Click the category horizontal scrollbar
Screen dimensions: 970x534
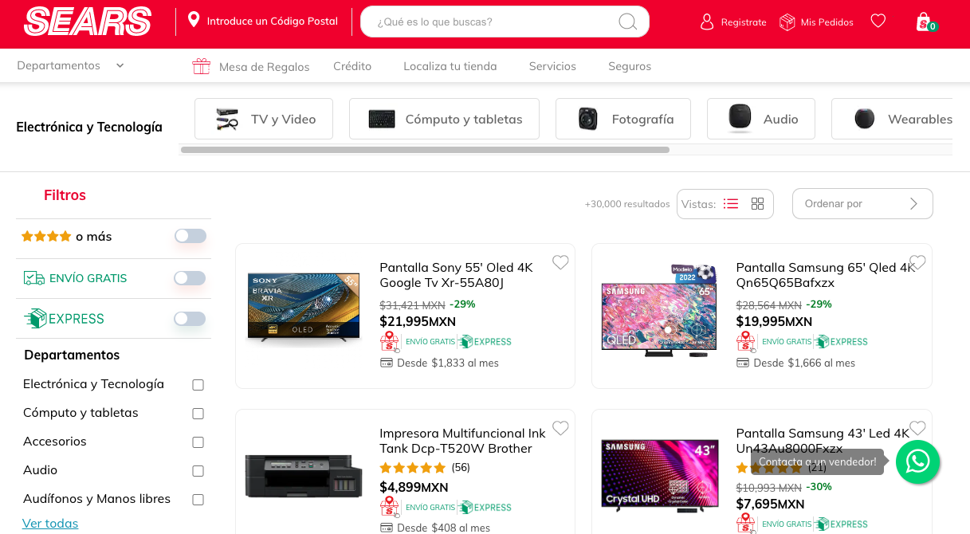click(x=425, y=150)
